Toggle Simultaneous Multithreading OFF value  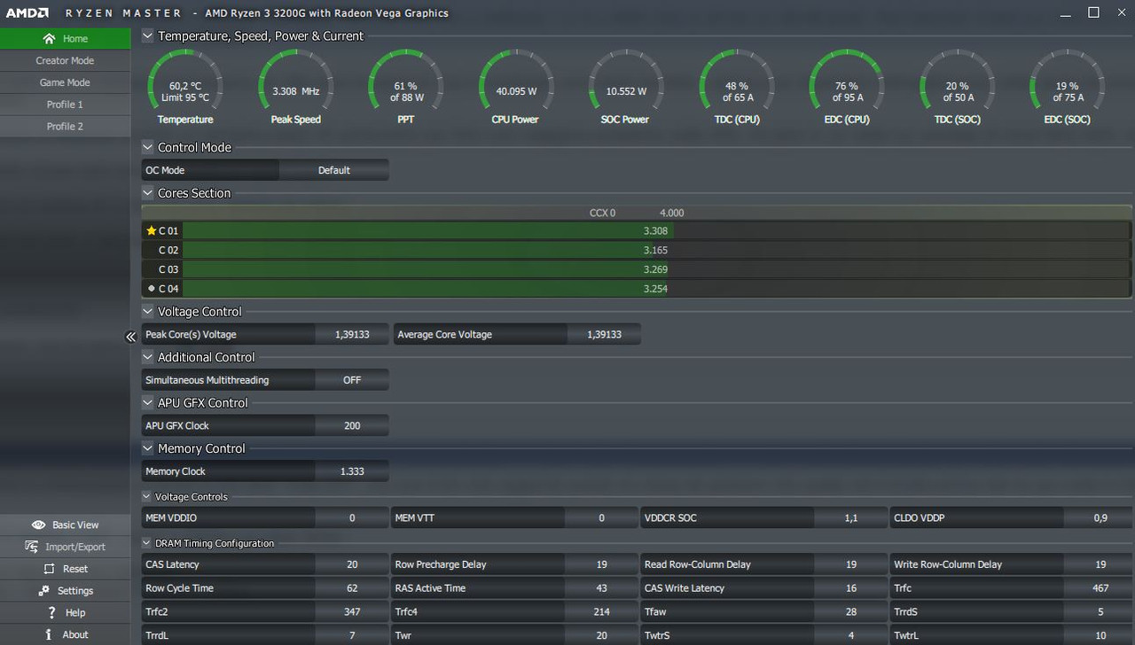pyautogui.click(x=352, y=380)
